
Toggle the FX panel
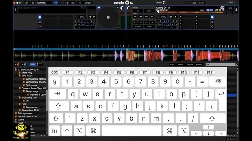(x=80, y=3)
